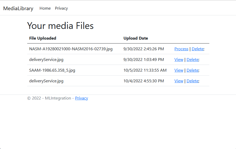This screenshot has height=149, width=236.
Task: Open the Home navigation item
Action: (45, 8)
